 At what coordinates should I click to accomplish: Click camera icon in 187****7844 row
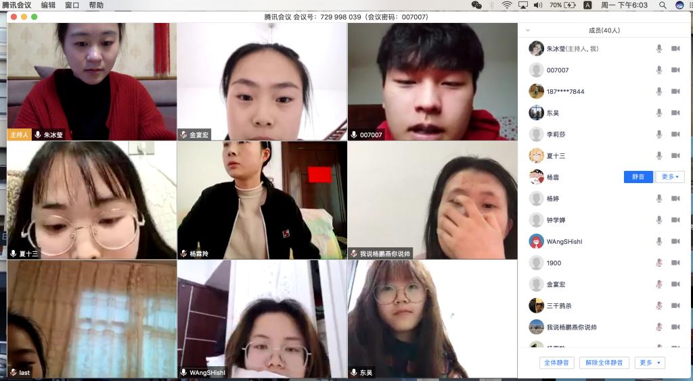point(675,91)
